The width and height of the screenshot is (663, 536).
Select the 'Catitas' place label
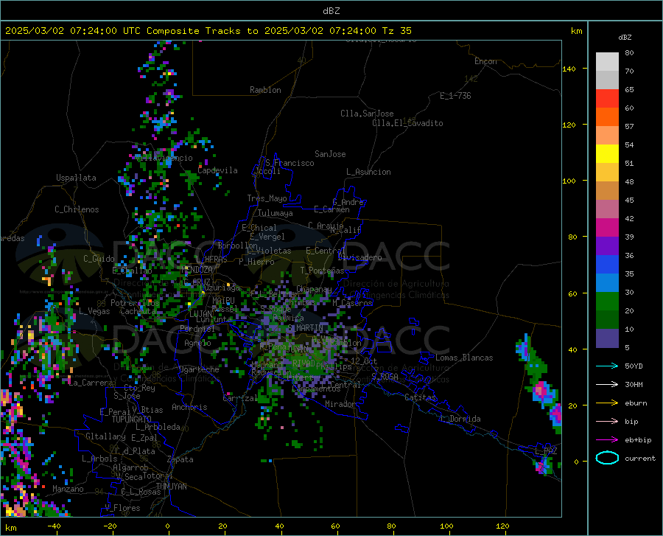(421, 397)
